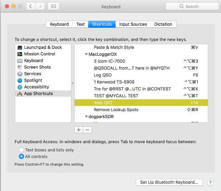The width and height of the screenshot is (221, 191).
Task: Add a new shortcut with plus button
Action: pos(79,130)
